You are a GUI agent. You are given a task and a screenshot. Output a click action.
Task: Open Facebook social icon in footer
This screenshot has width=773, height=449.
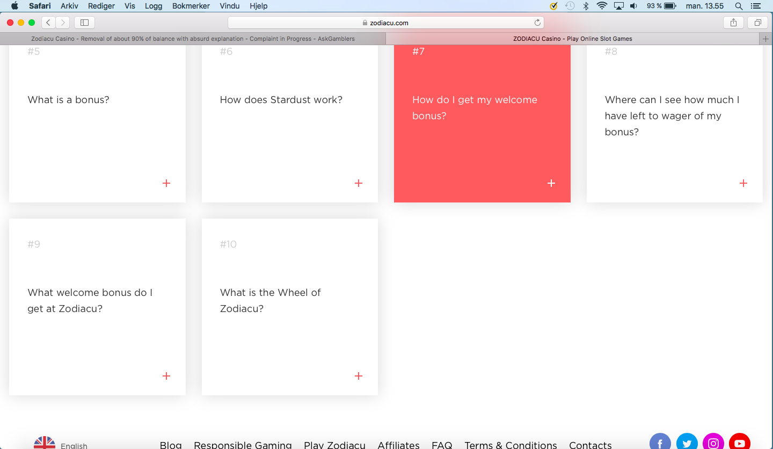tap(660, 443)
